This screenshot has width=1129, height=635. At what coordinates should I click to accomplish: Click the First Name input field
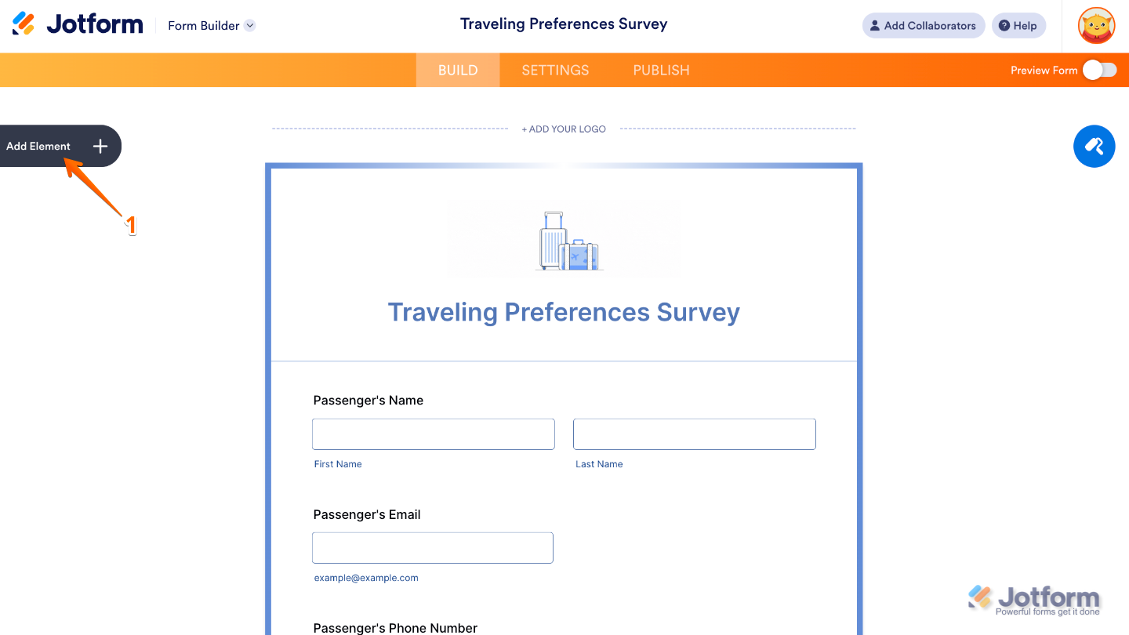click(x=433, y=434)
